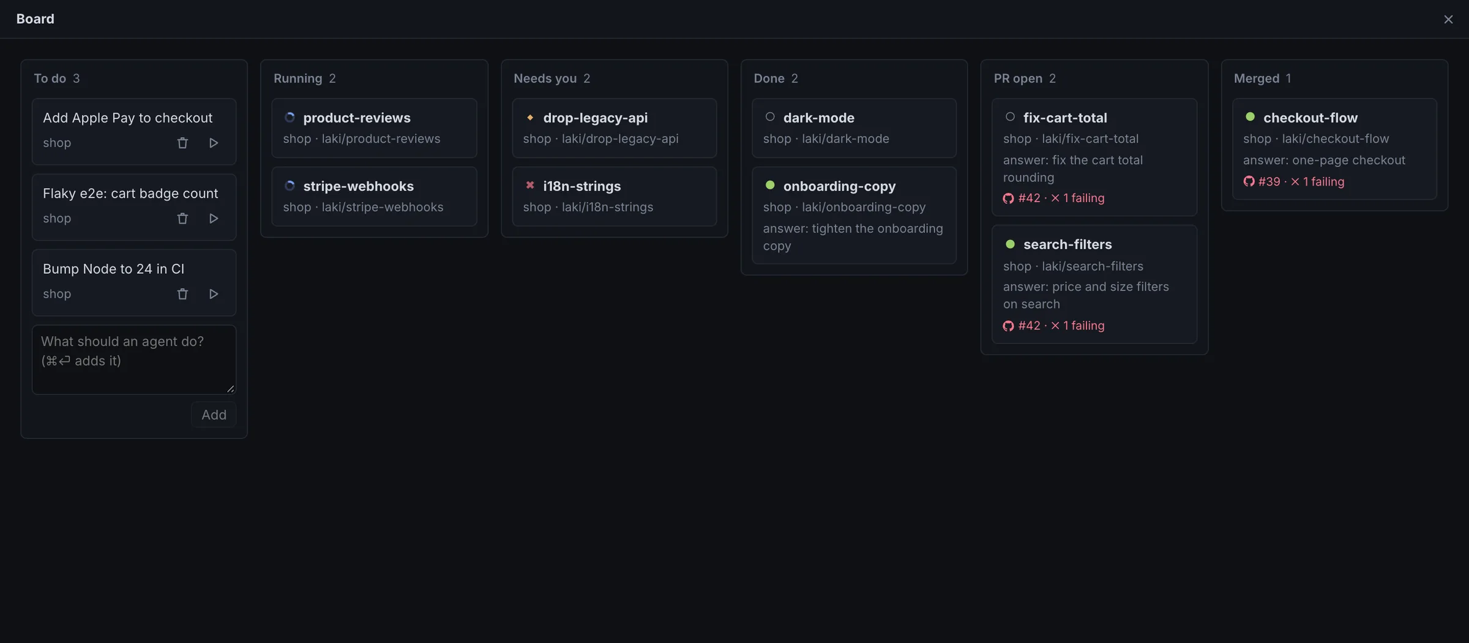Click '1 failing' status on checkout-flow
This screenshot has height=643, width=1469.
pyautogui.click(x=1317, y=181)
